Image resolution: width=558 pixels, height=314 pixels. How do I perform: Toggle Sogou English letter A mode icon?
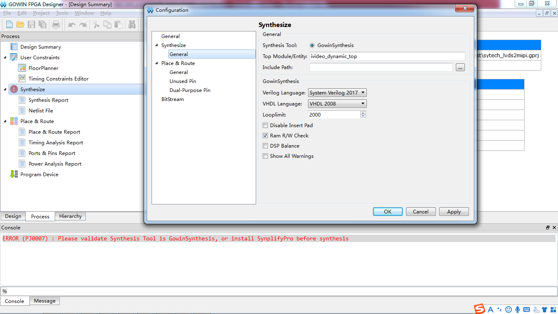pyautogui.click(x=491, y=310)
